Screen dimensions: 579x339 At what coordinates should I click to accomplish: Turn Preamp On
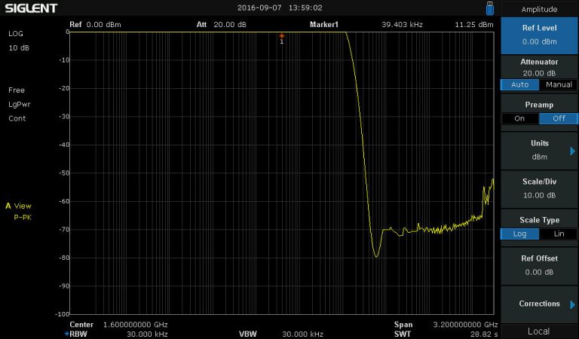(x=519, y=118)
